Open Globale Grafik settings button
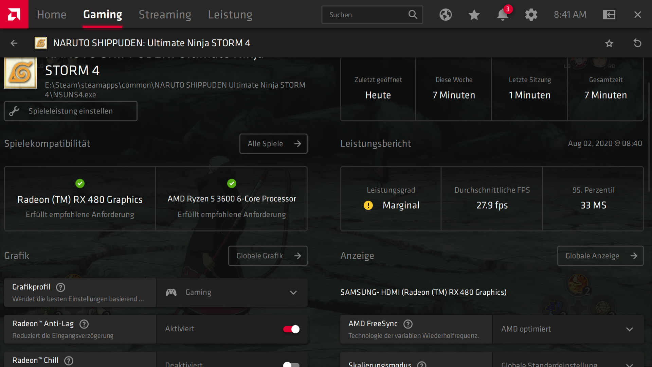Screen dimensions: 652x367 pos(268,256)
